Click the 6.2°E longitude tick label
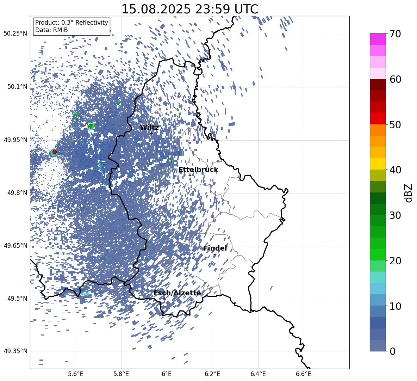Screen dimensions: 417x381 [x=212, y=374]
